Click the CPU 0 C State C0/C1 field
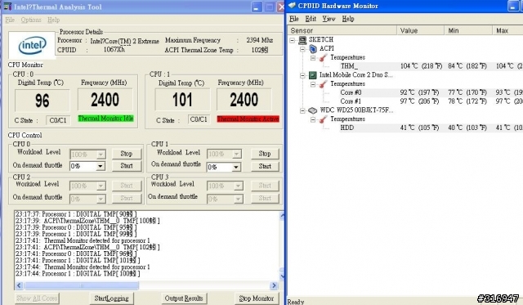The image size is (523, 305). coord(58,120)
